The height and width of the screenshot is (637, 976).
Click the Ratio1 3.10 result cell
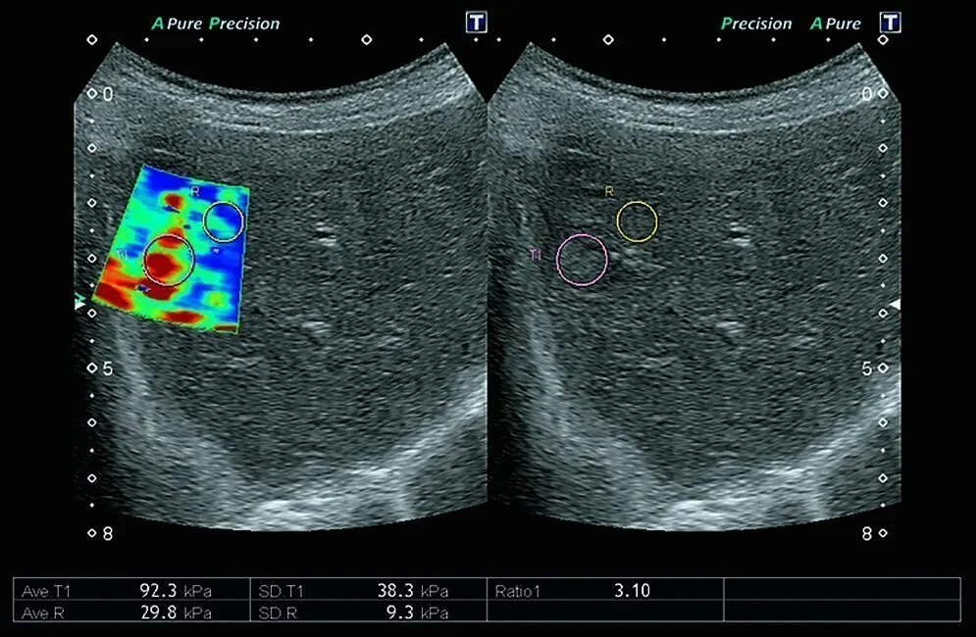tap(604, 591)
